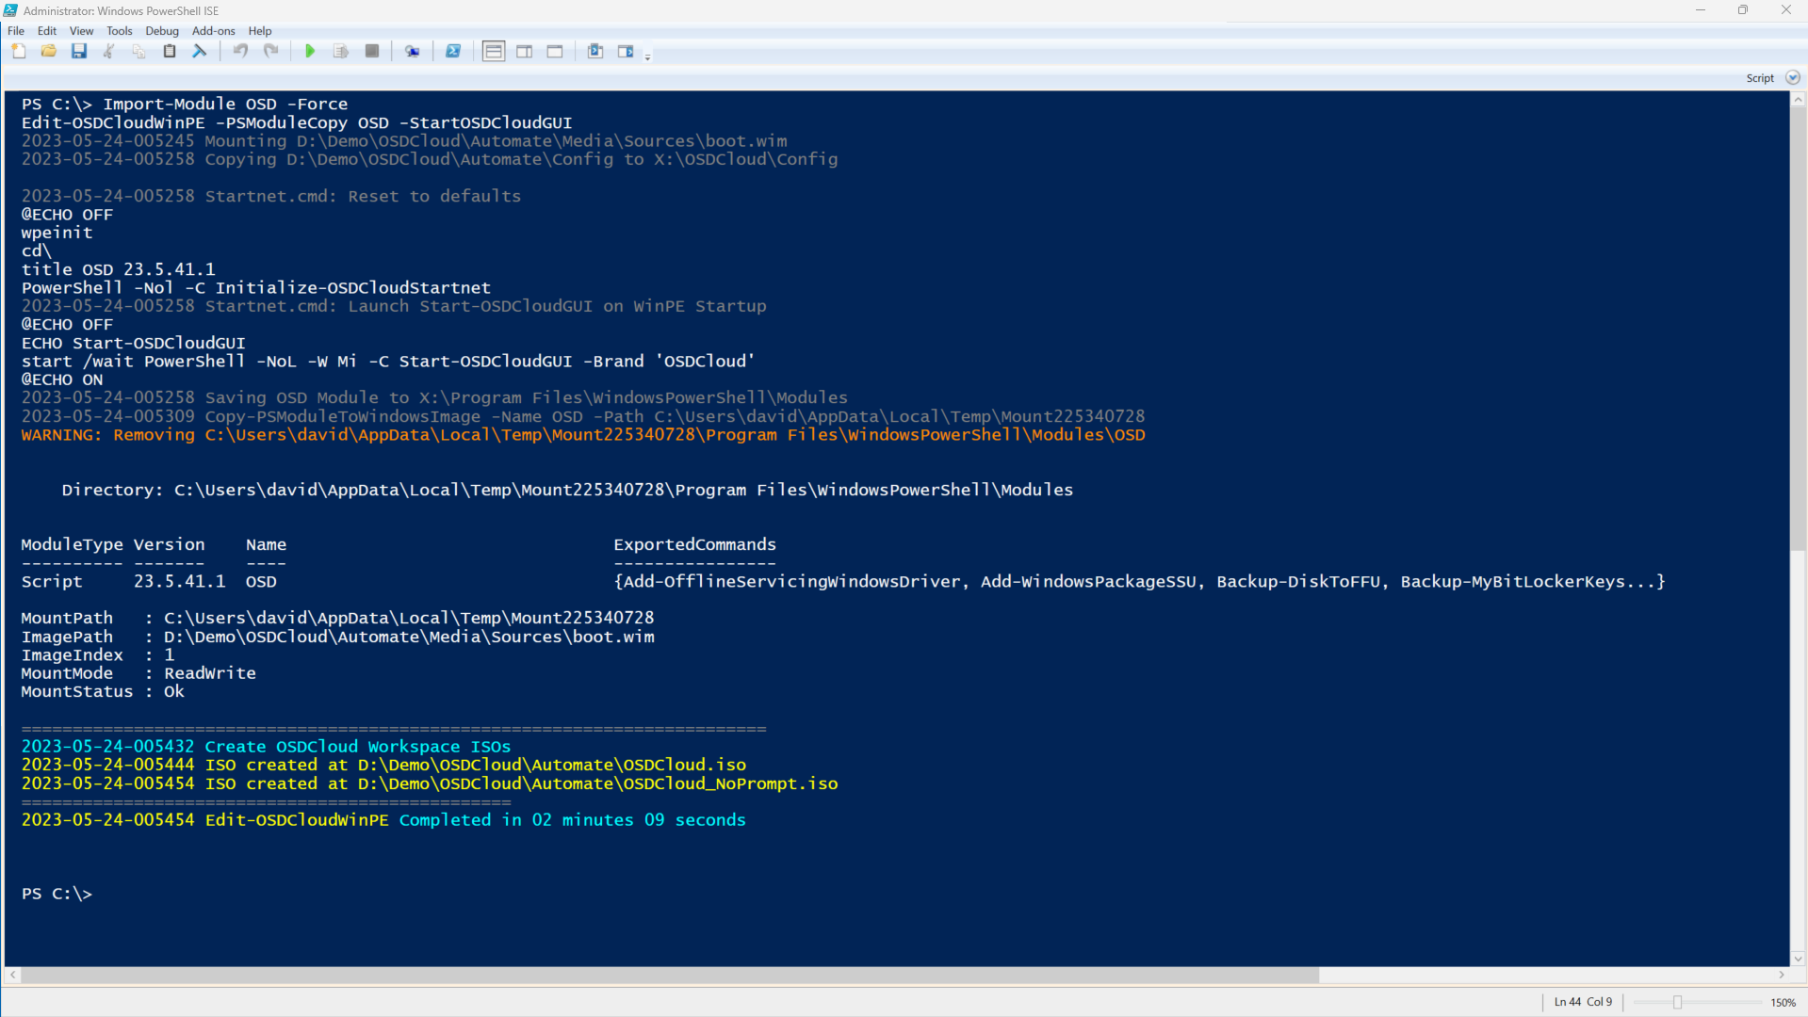
Task: Clear the console pane
Action: [x=200, y=52]
